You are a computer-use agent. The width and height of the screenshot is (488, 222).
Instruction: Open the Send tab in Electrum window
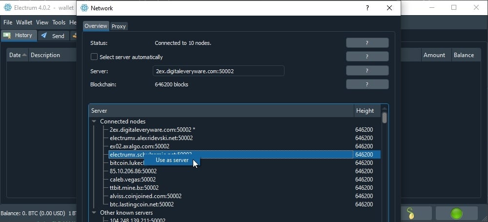tap(53, 36)
